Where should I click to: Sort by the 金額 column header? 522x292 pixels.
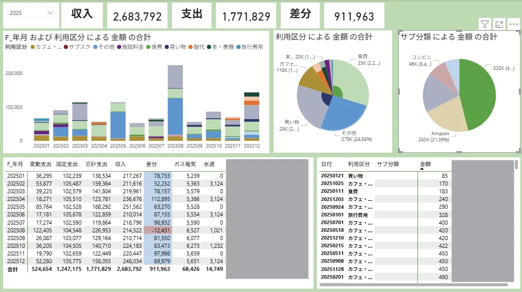(x=425, y=164)
